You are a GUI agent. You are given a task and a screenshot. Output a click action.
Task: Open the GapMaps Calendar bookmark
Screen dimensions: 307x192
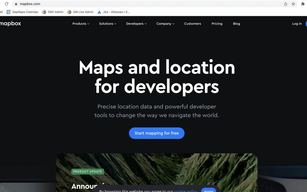click(x=22, y=12)
